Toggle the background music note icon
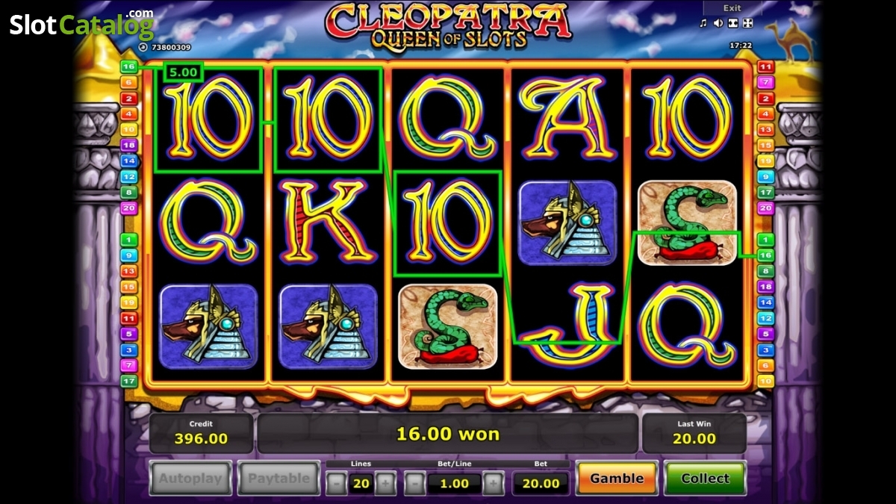The width and height of the screenshot is (896, 504). tap(703, 23)
